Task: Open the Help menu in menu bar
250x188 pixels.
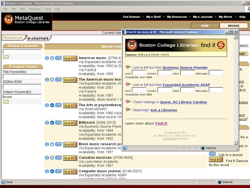Action: click(57, 9)
